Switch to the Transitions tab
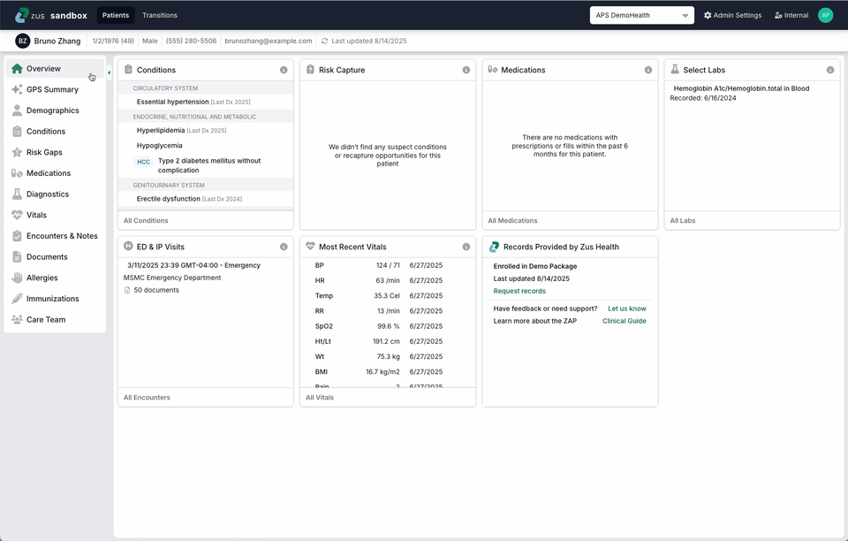This screenshot has height=541, width=848. click(160, 15)
